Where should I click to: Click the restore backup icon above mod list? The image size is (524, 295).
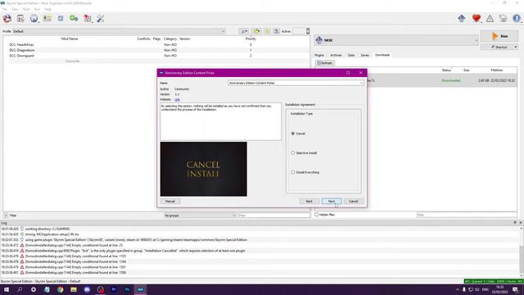coord(268,31)
